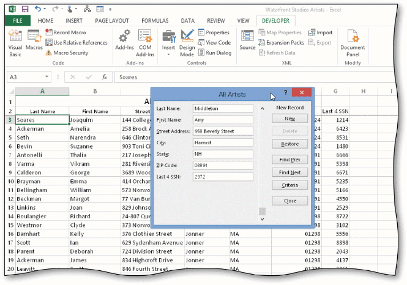Viewport: 407px width, 285px height.
Task: Toggle Design Mode
Action: pyautogui.click(x=187, y=43)
